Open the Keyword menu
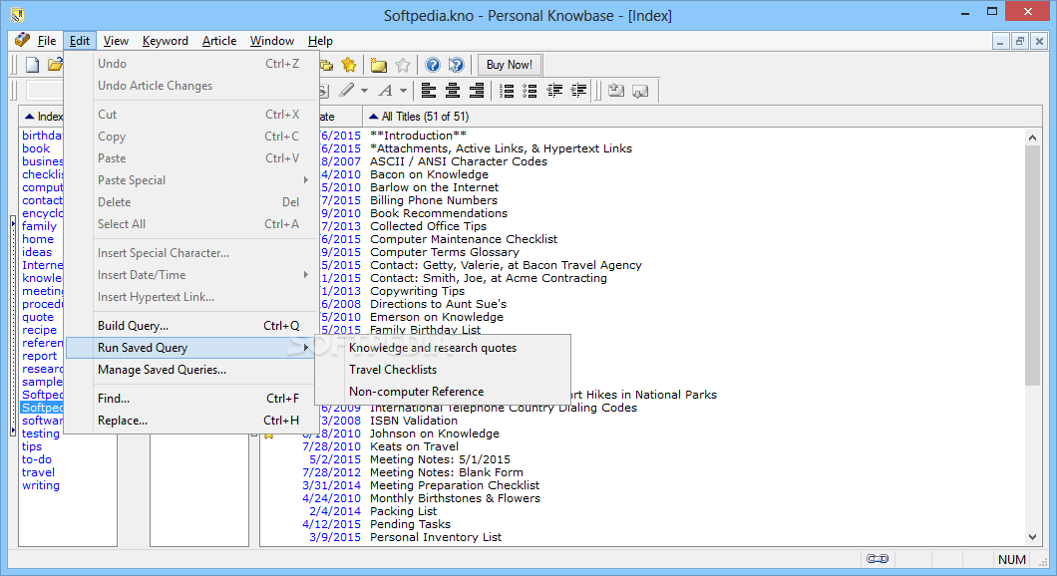The image size is (1057, 576). point(166,41)
